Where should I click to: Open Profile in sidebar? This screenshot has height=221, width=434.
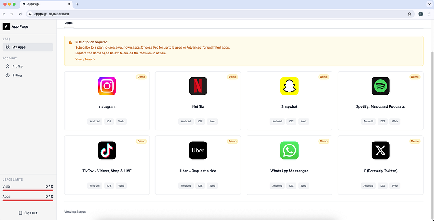point(28,66)
